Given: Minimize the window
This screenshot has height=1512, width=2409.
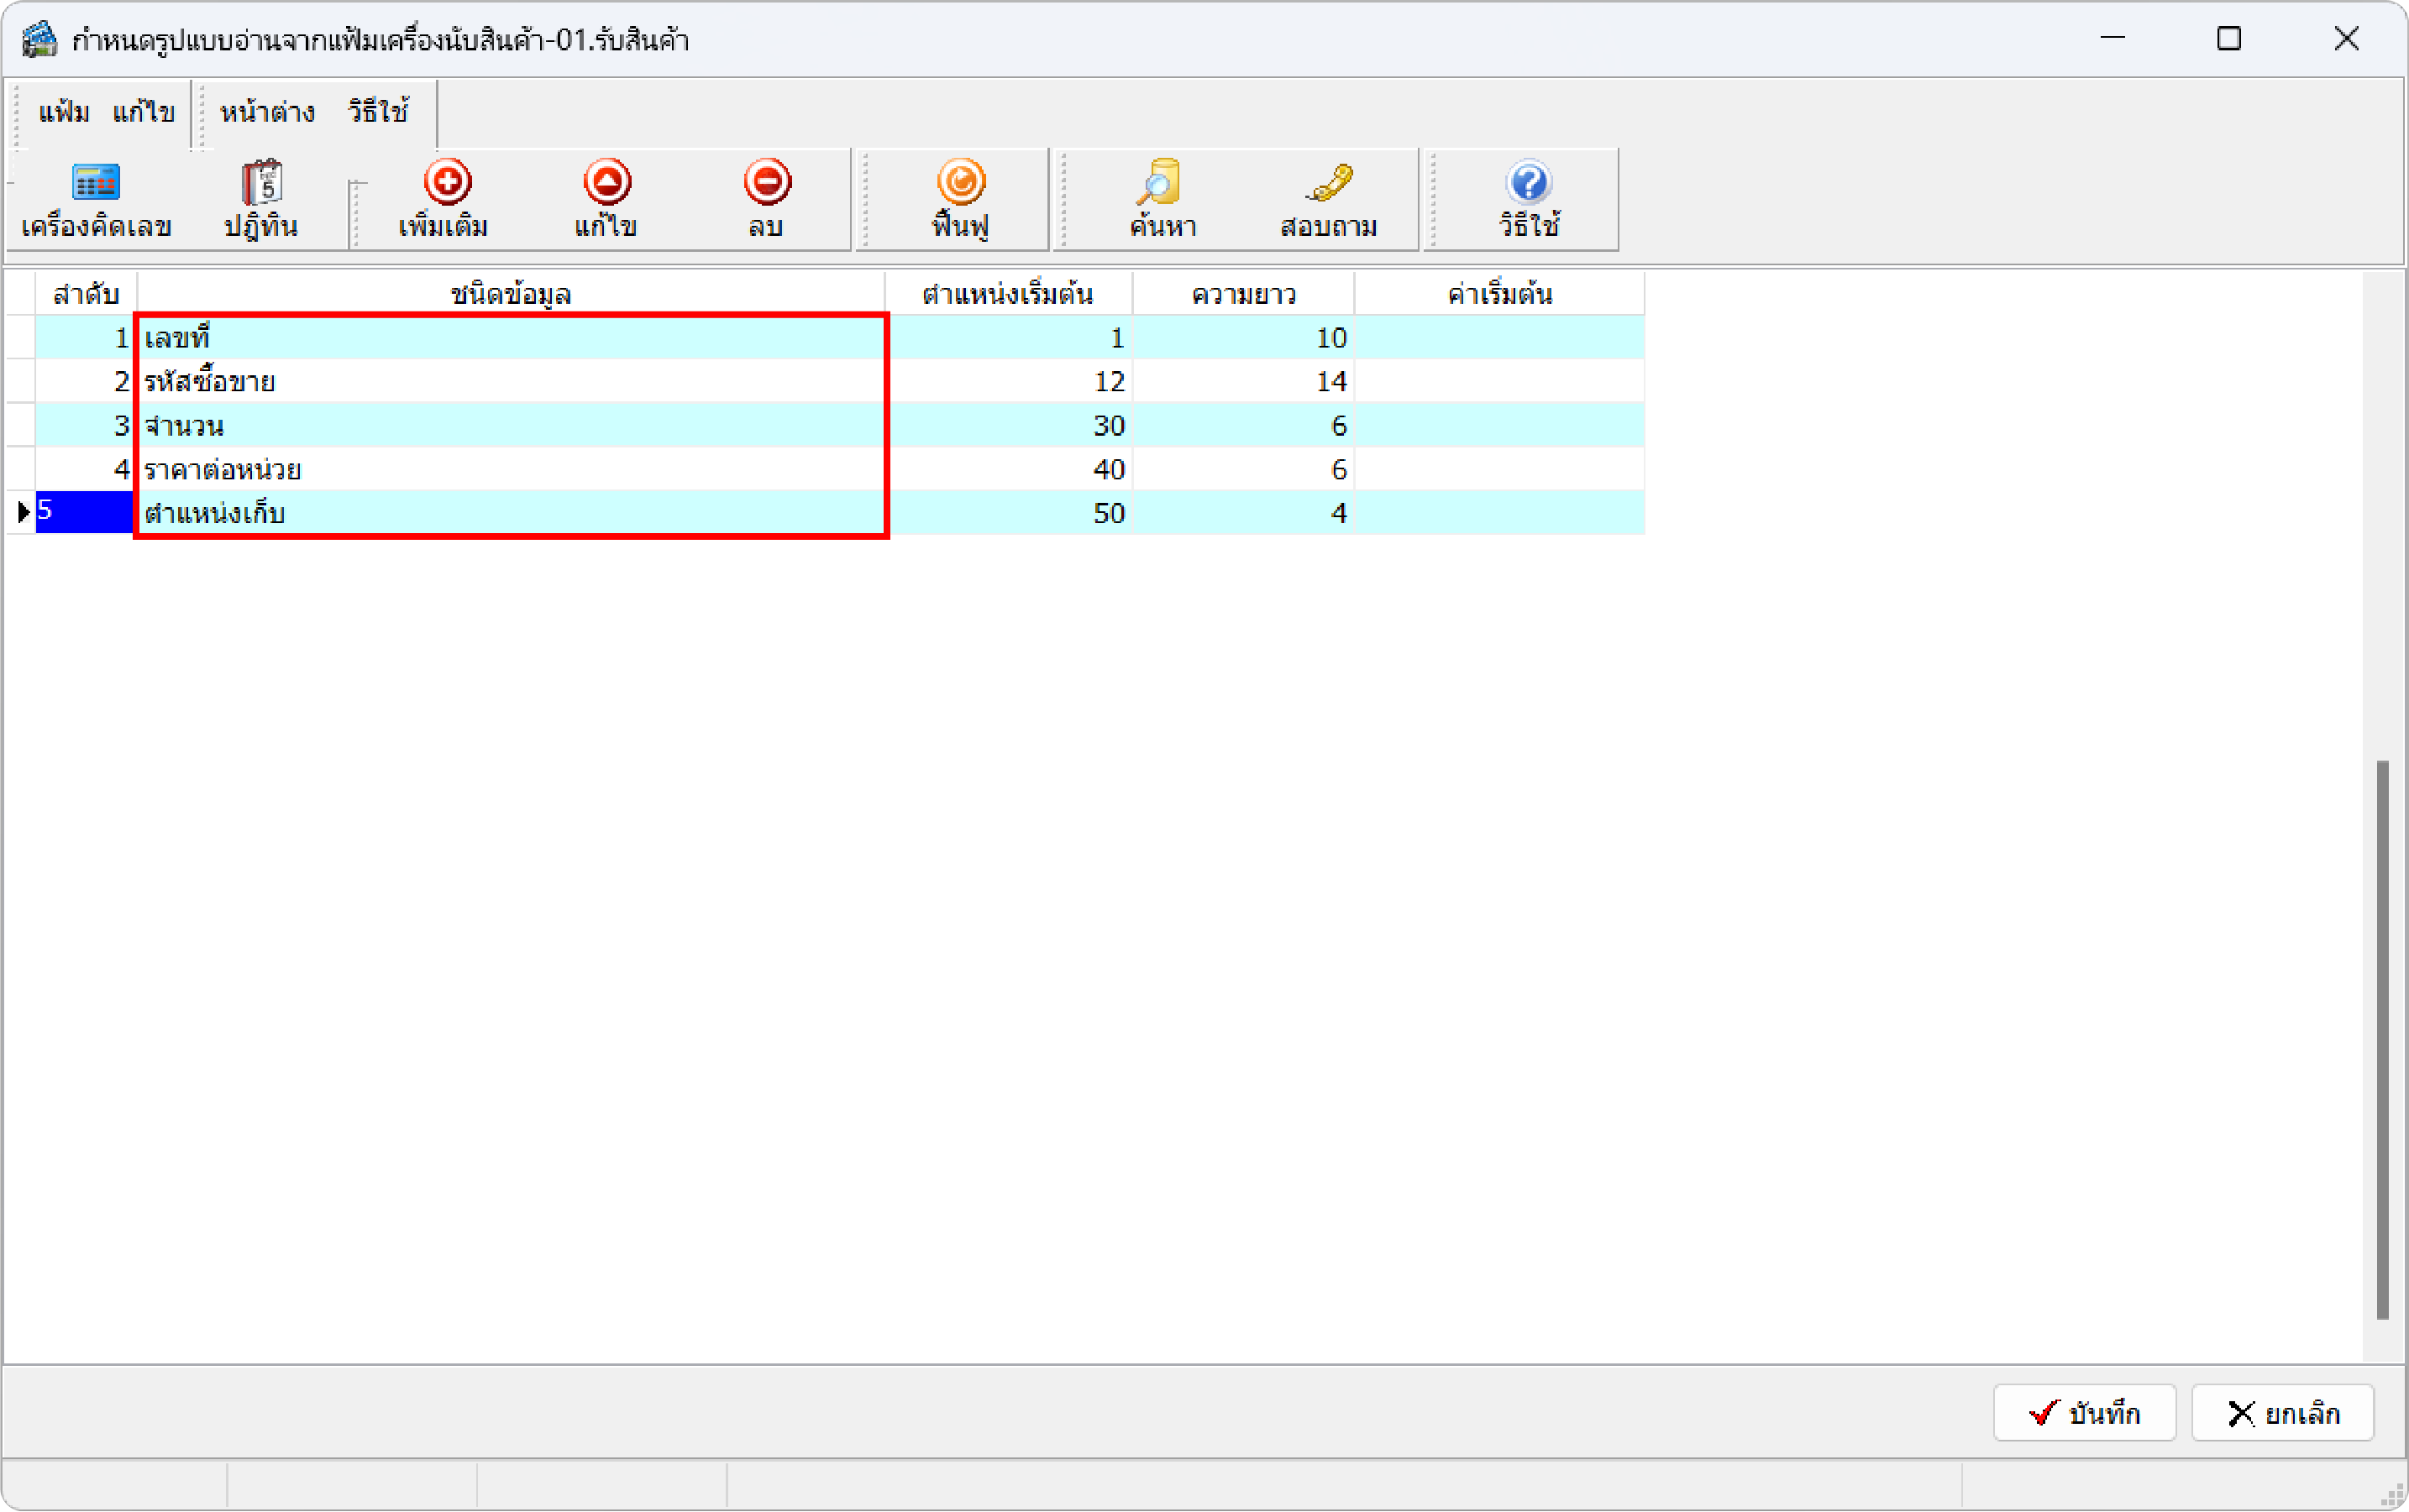Looking at the screenshot, I should click(2112, 39).
